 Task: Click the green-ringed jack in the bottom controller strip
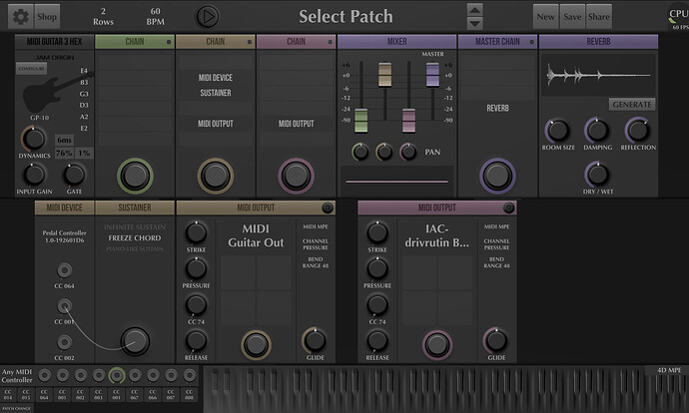(x=117, y=375)
